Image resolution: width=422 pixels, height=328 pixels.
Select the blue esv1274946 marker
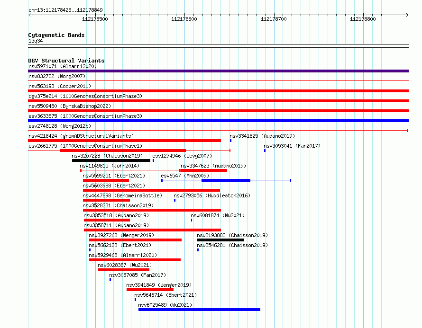(154, 160)
